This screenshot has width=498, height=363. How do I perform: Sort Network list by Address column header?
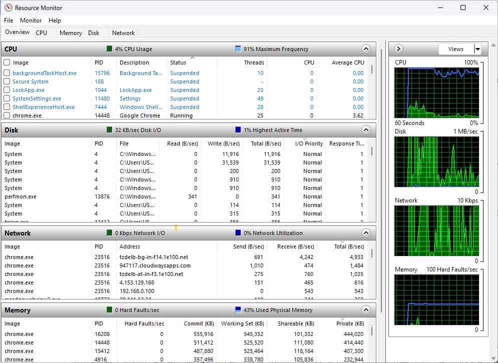(x=167, y=246)
